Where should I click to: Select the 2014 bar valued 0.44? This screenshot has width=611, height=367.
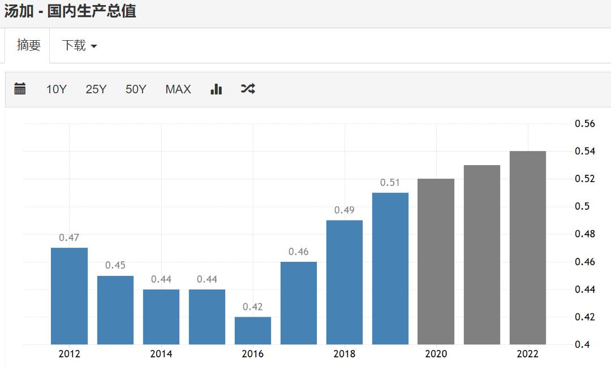point(161,317)
